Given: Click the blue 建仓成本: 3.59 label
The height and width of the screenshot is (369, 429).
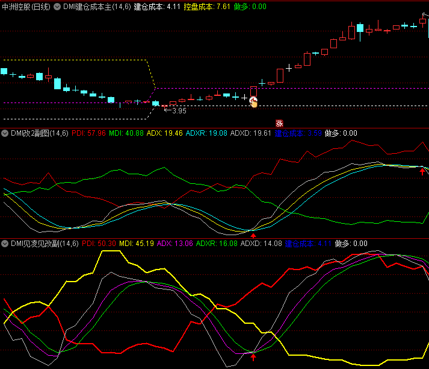Looking at the screenshot, I should pyautogui.click(x=298, y=133).
